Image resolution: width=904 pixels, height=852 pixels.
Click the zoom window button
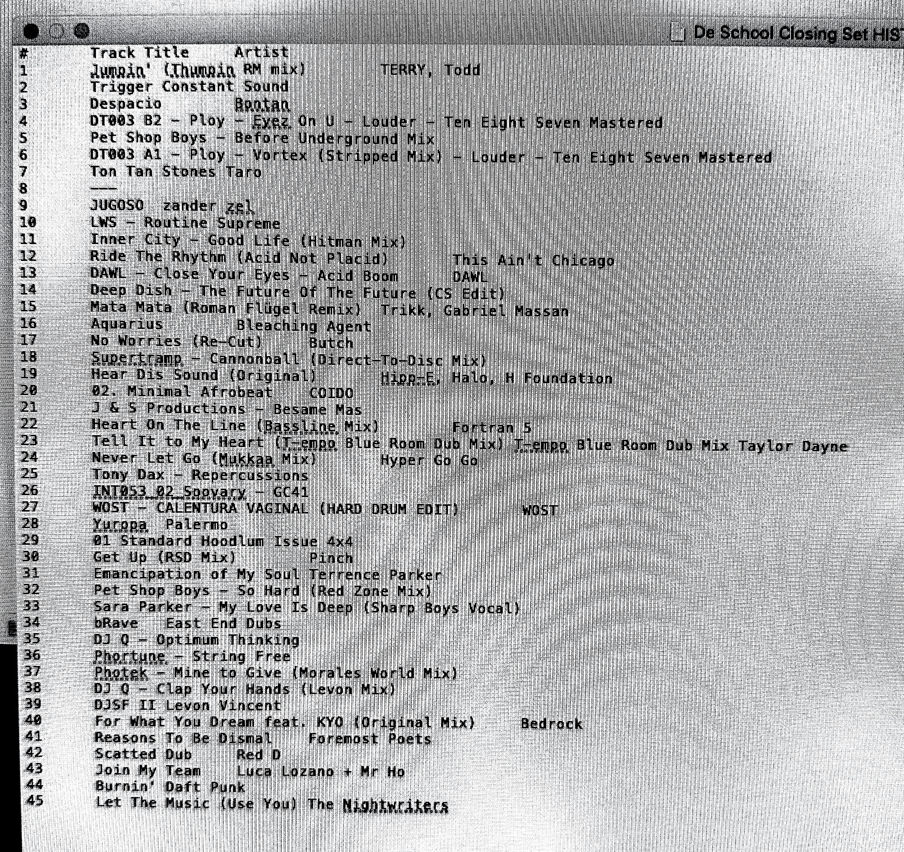pyautogui.click(x=81, y=31)
